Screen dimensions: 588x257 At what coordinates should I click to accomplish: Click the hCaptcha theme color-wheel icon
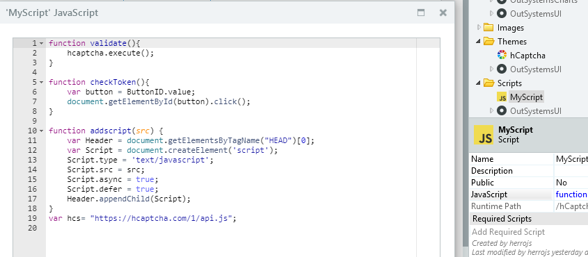coord(502,56)
